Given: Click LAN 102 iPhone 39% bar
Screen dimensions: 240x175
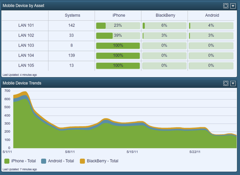Looking at the screenshot, I should [118, 36].
